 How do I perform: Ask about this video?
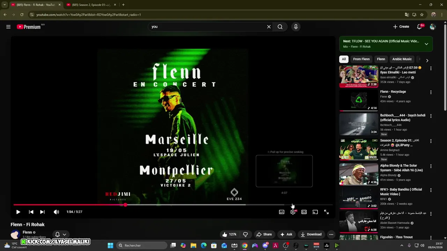pos(286,235)
